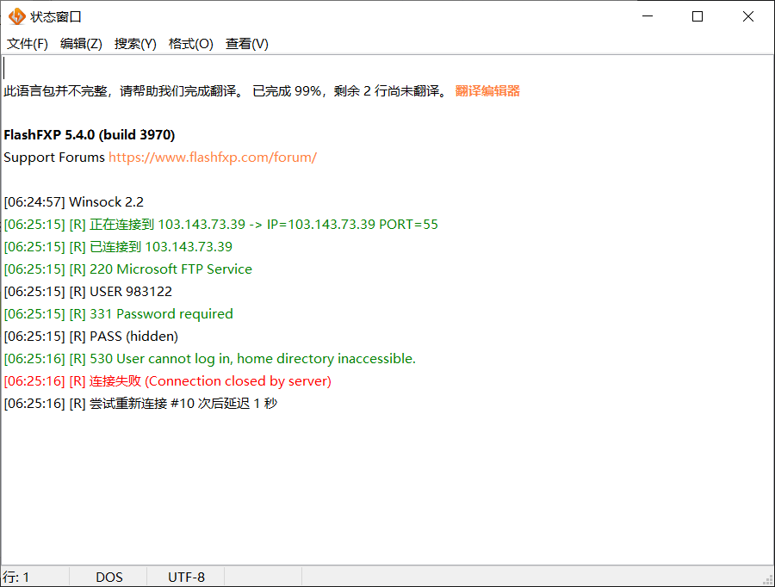Click the 已连接到 103.143.73.39 log line
This screenshot has height=587, width=775.
118,246
